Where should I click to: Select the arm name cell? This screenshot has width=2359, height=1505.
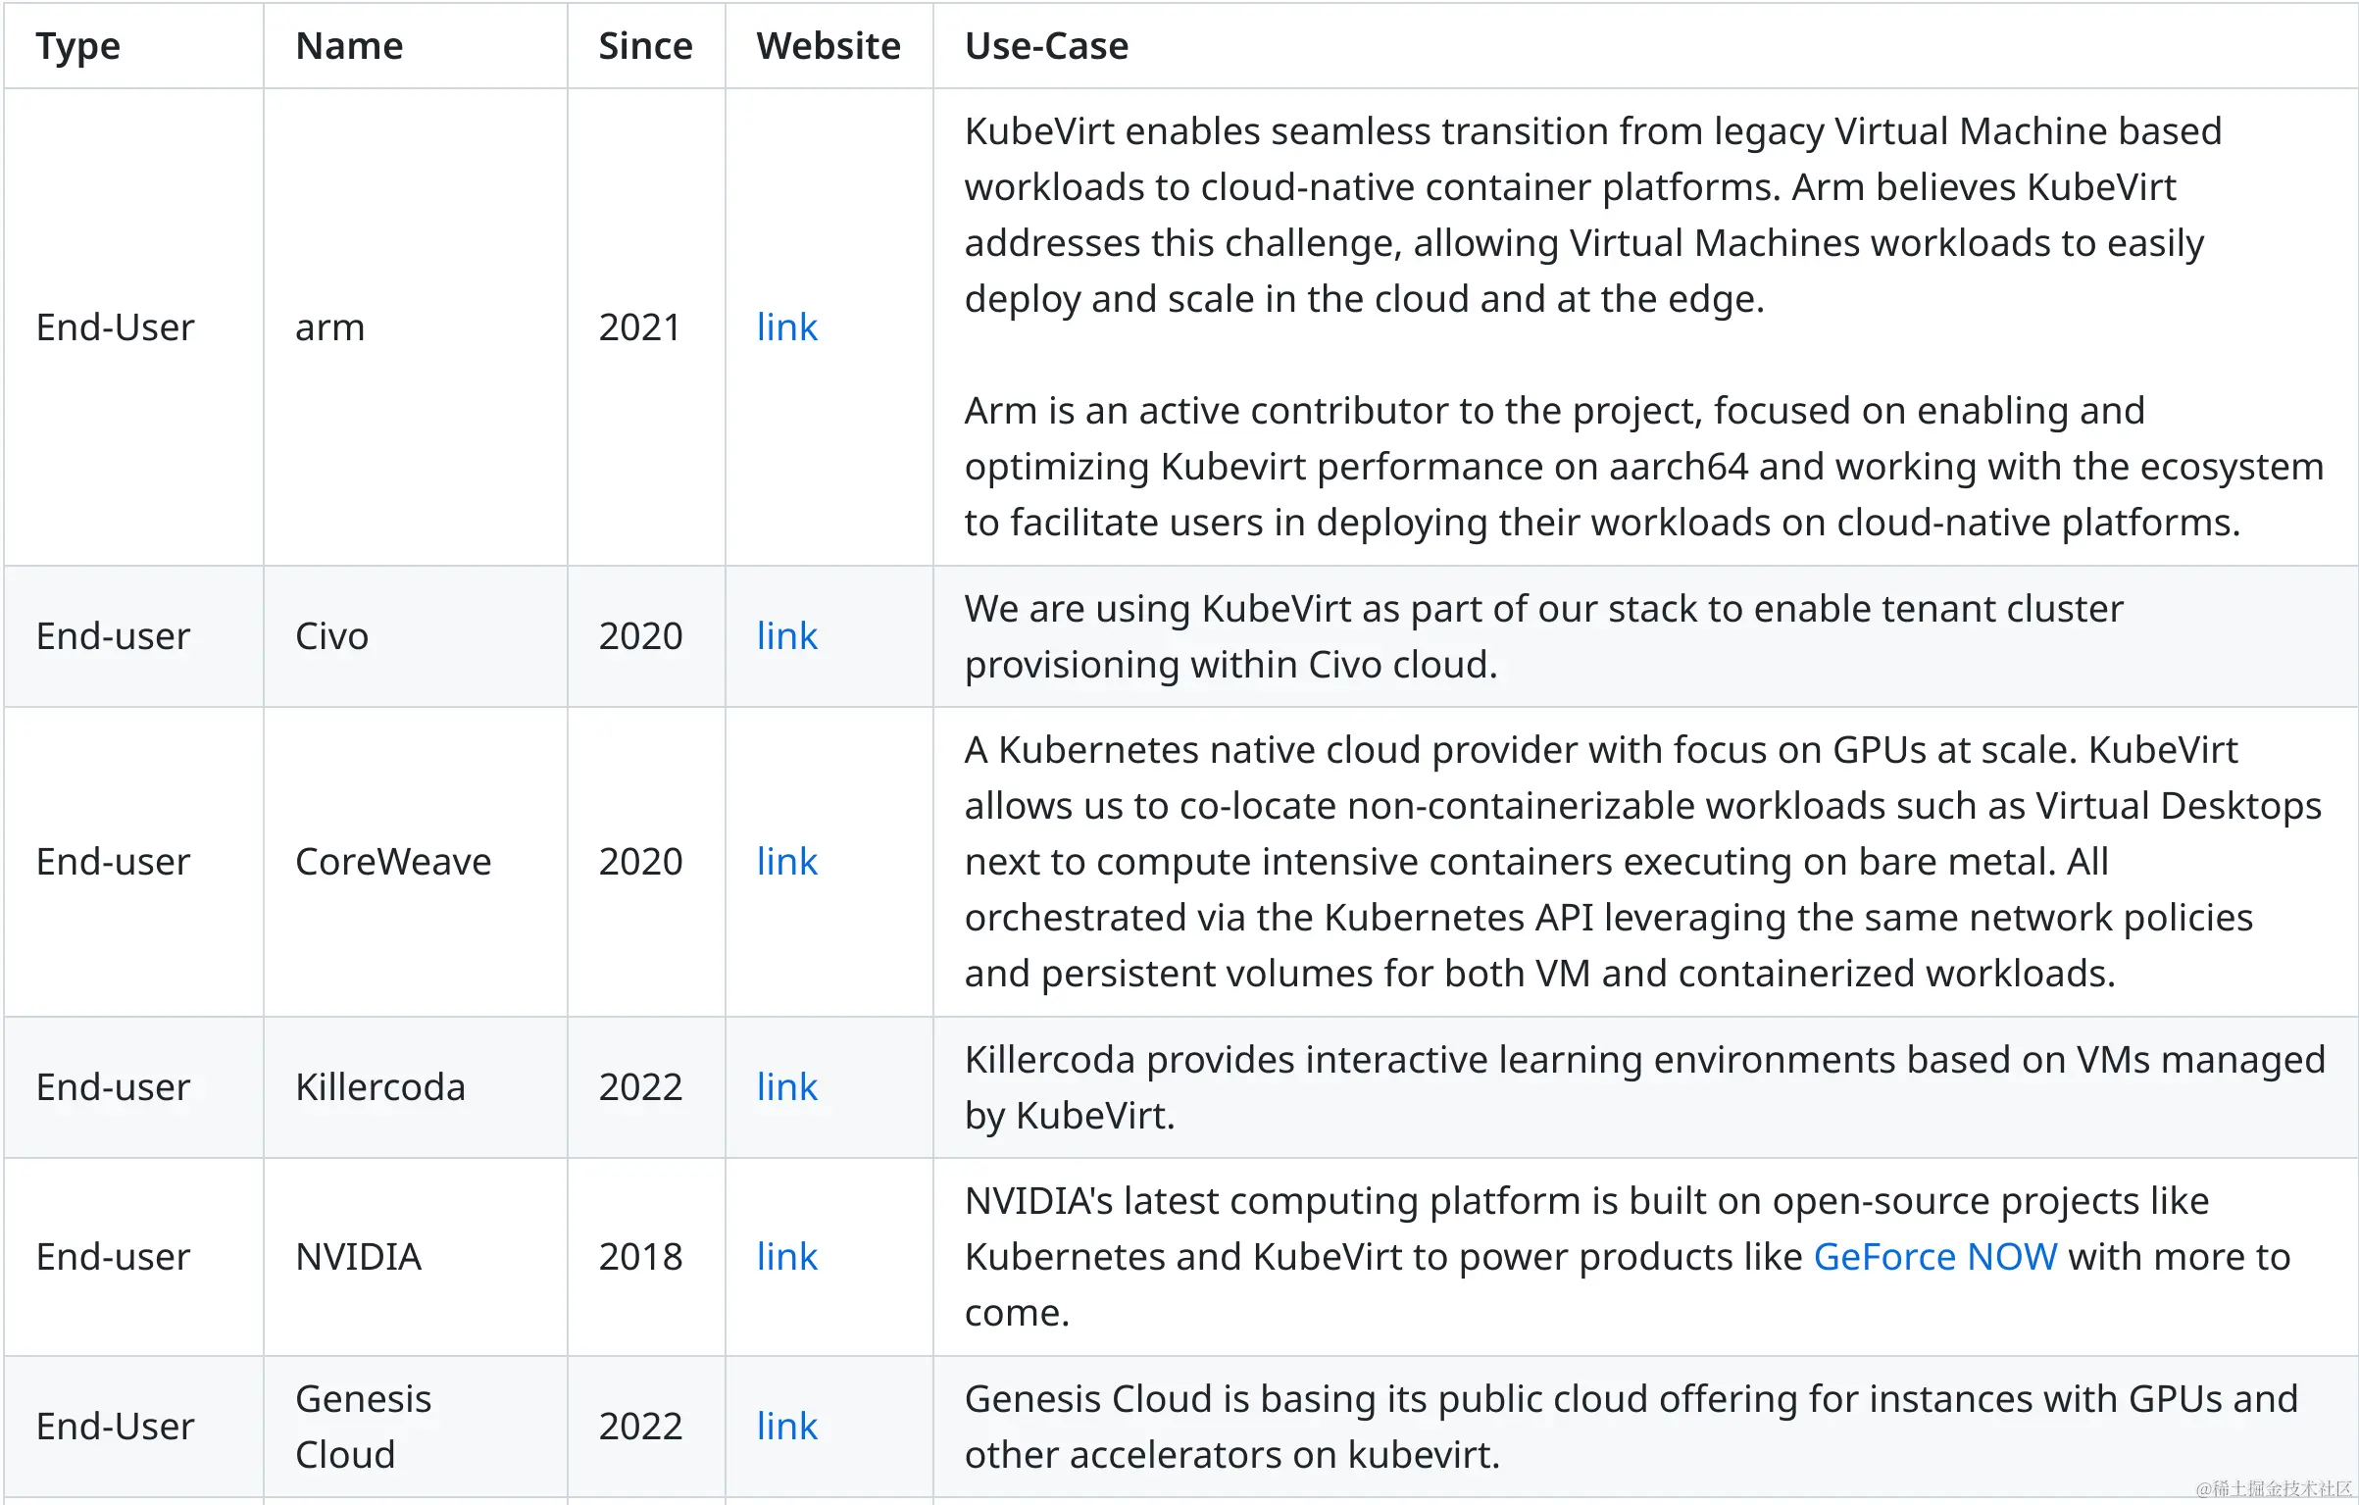330,327
